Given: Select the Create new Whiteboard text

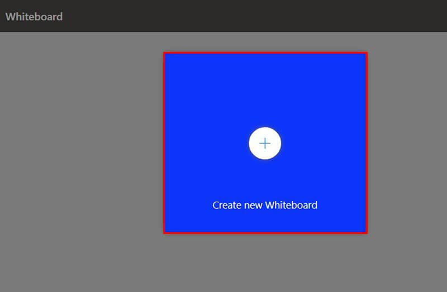Looking at the screenshot, I should coord(265,205).
